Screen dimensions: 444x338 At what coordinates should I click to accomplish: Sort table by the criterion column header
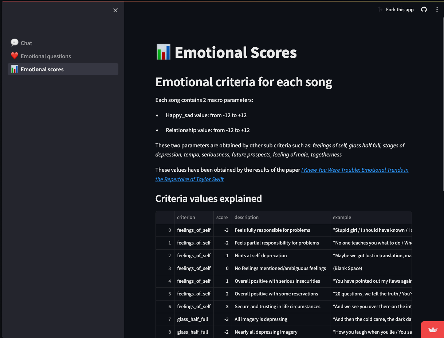(186, 217)
